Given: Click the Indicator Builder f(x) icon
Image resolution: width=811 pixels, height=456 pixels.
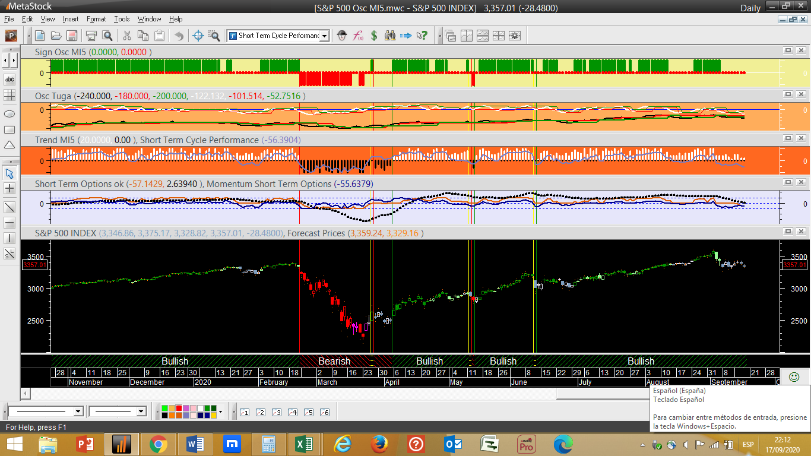Looking at the screenshot, I should (358, 36).
